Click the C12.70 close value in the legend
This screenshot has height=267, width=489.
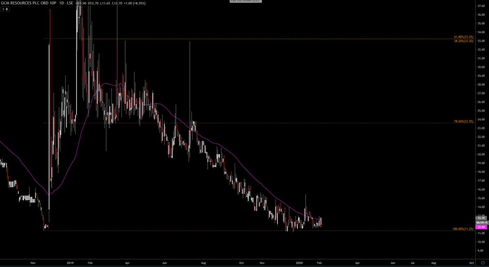pos(117,3)
